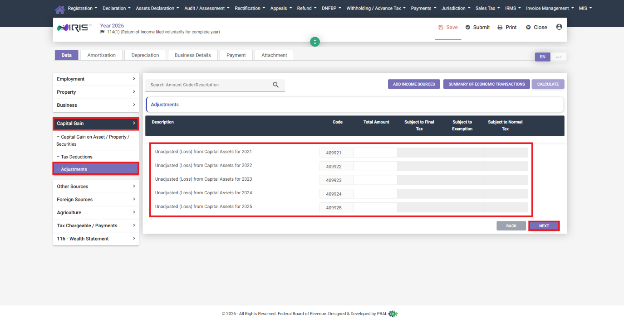Open the Assets Declaration menu
The width and height of the screenshot is (624, 321).
157,8
